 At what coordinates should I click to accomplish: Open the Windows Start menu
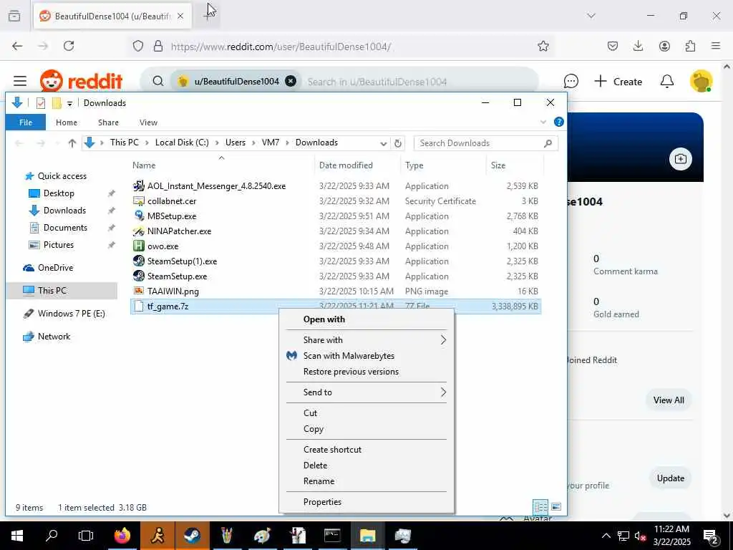pos(17,536)
